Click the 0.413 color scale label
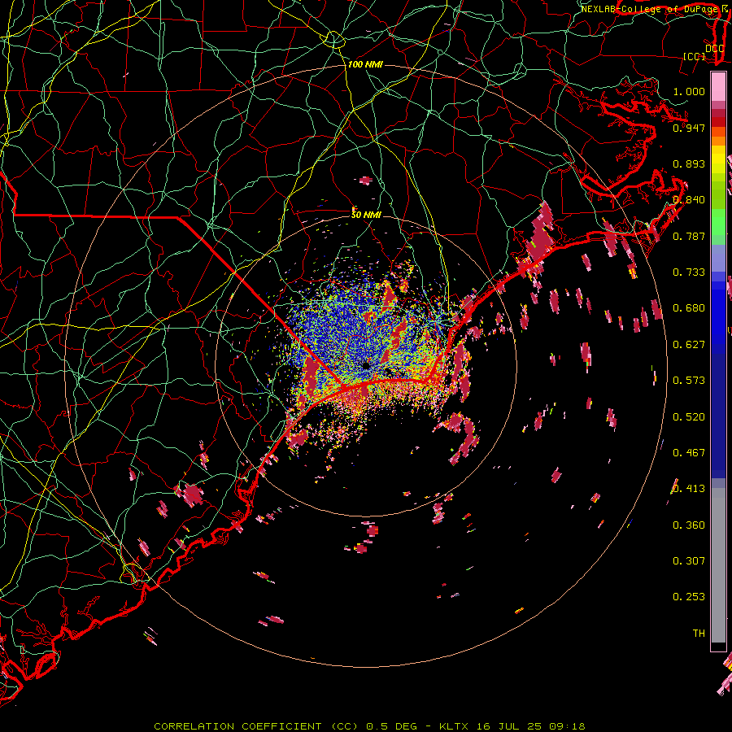732x732 pixels. coord(689,488)
